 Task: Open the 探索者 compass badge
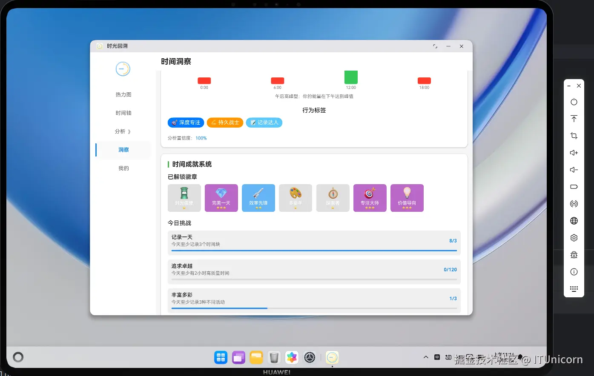[333, 198]
